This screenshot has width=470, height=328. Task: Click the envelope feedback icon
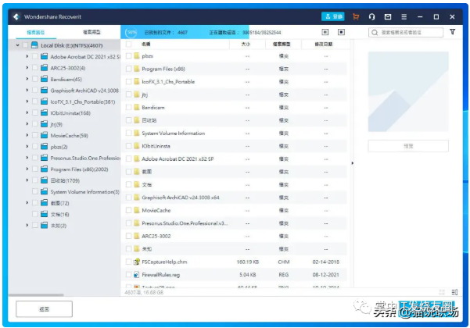coord(388,16)
